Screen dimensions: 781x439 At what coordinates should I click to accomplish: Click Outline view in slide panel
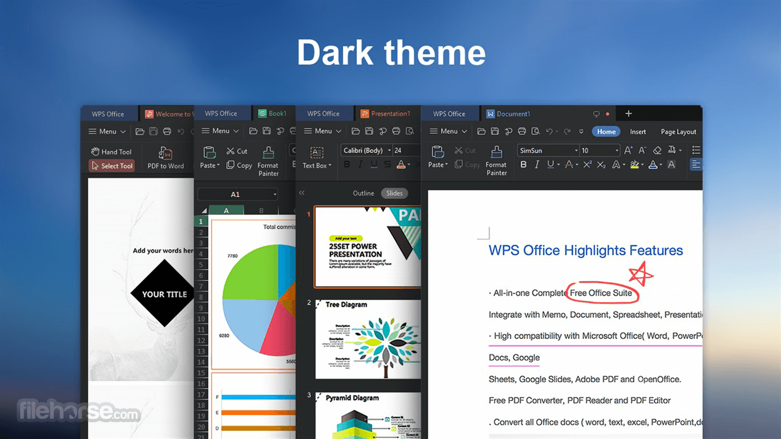(363, 193)
